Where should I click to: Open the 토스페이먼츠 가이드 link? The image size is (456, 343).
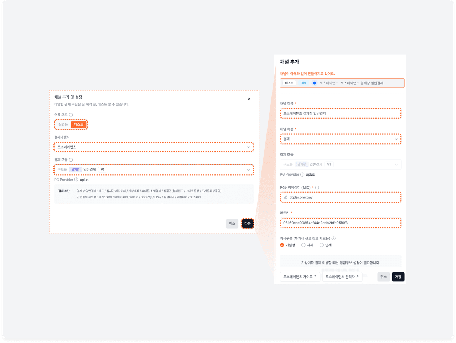(x=300, y=277)
